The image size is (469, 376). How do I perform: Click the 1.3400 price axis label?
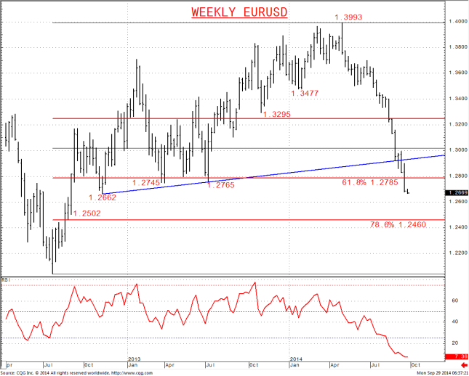pos(458,99)
